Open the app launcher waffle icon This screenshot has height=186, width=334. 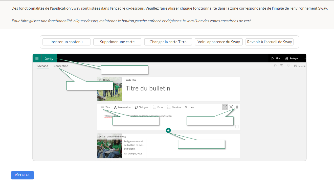tap(37, 58)
